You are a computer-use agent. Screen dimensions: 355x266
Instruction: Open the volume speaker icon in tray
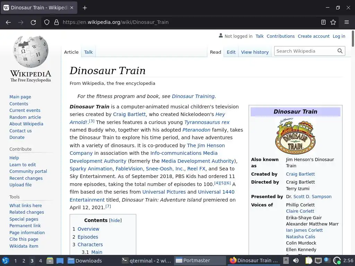click(x=296, y=260)
